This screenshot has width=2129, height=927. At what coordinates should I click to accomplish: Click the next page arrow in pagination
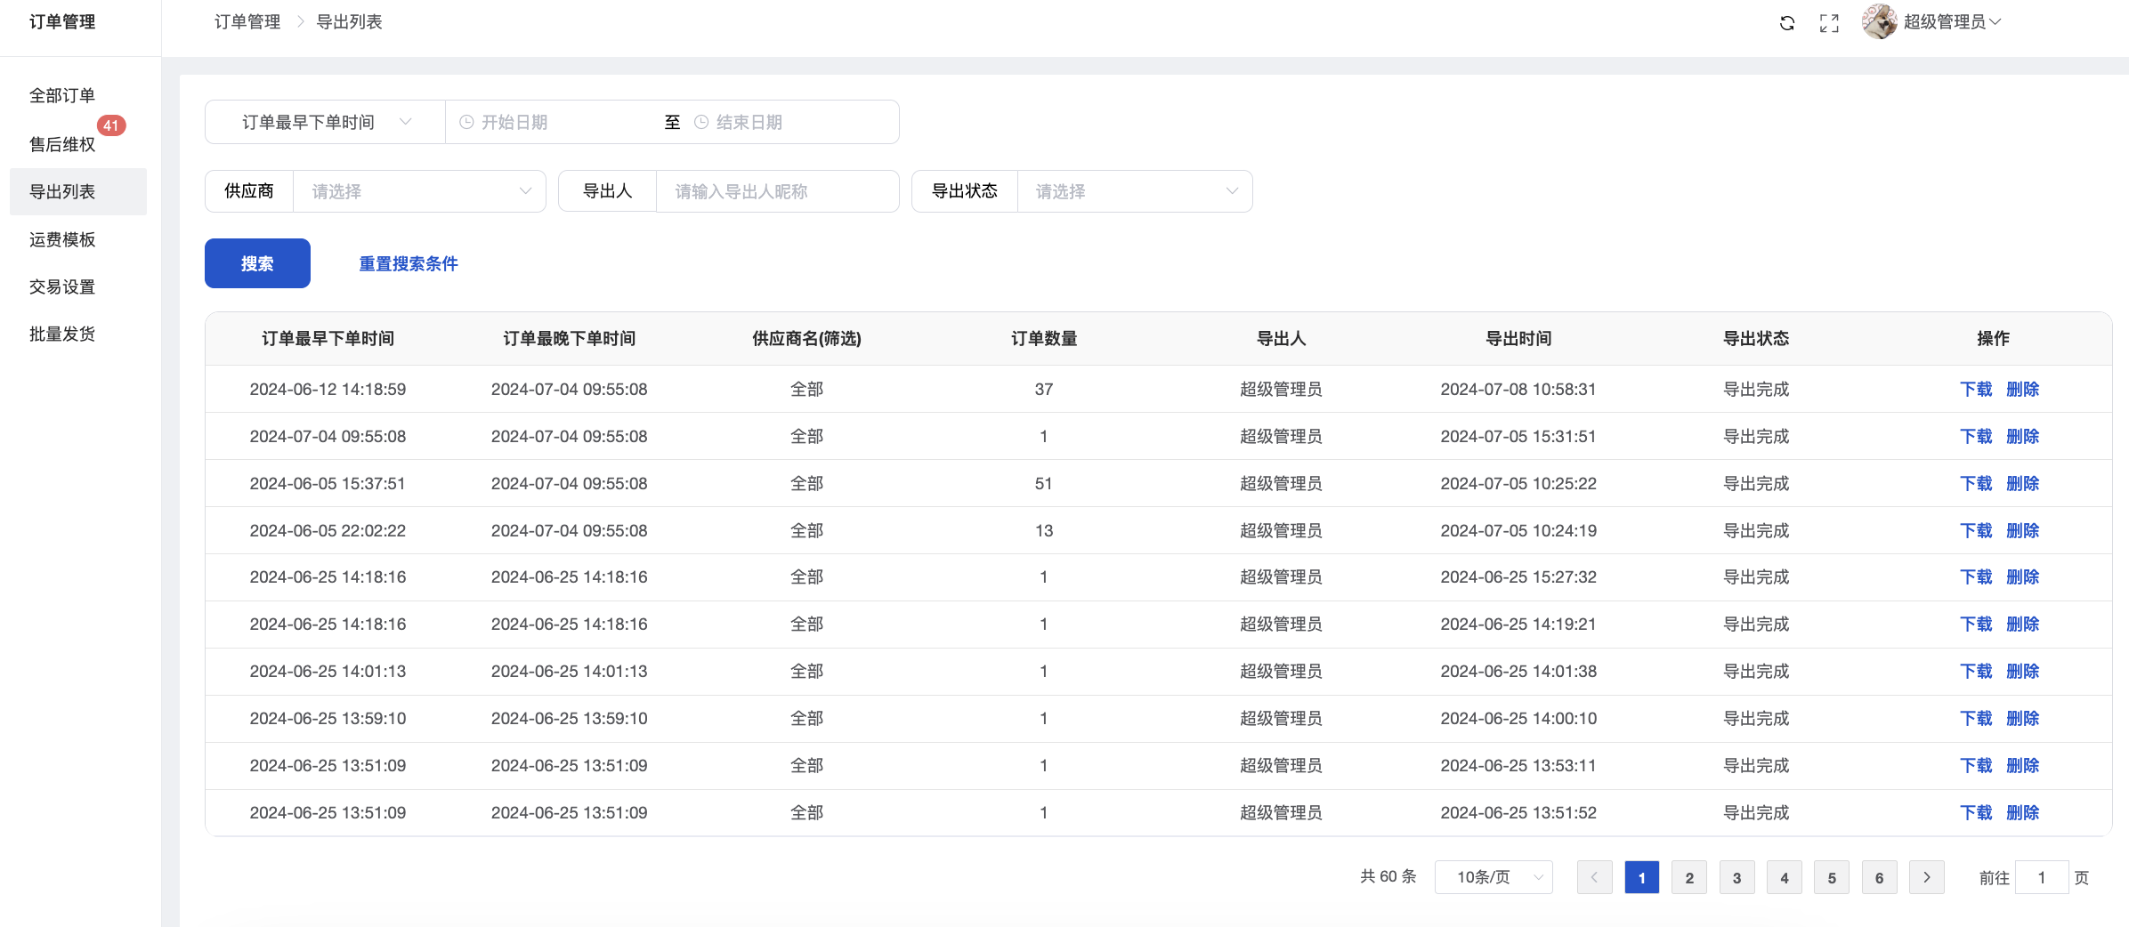click(x=1926, y=877)
